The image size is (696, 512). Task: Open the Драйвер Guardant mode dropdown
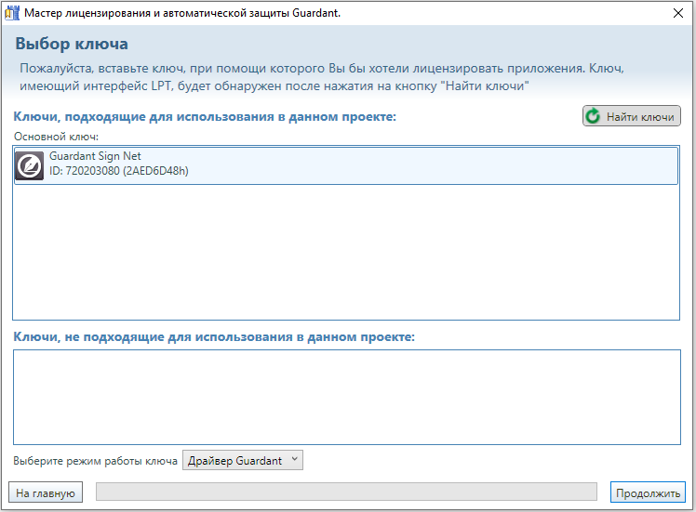pos(243,461)
